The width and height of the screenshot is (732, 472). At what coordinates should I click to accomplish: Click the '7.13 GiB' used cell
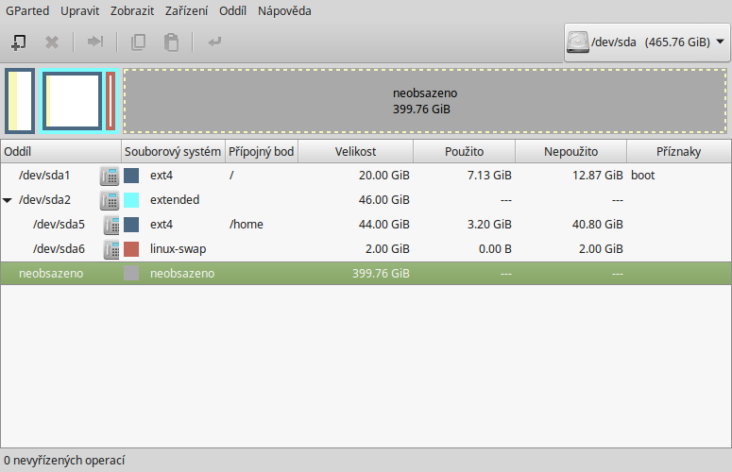click(489, 176)
